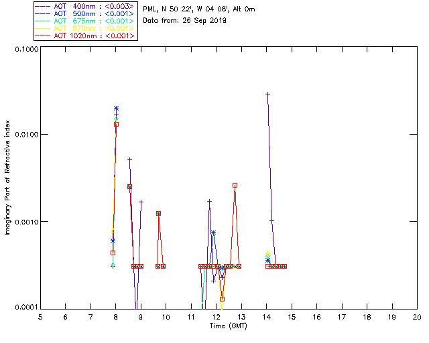Click the 0.1000 y-axis label
429x343 pixels.
pos(26,49)
